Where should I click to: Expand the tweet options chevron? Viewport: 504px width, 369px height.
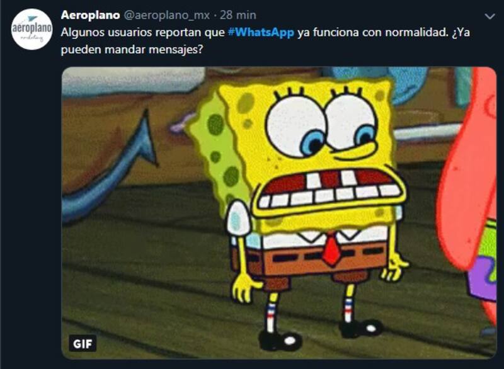click(x=490, y=16)
